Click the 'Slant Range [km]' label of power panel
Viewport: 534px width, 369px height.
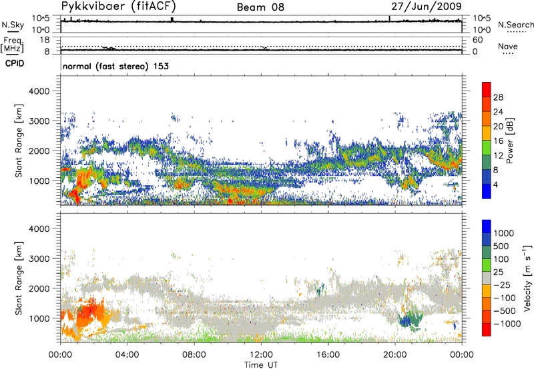19,141
